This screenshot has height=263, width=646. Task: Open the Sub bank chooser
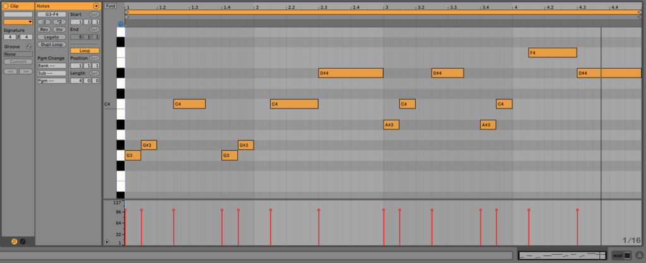click(x=52, y=73)
